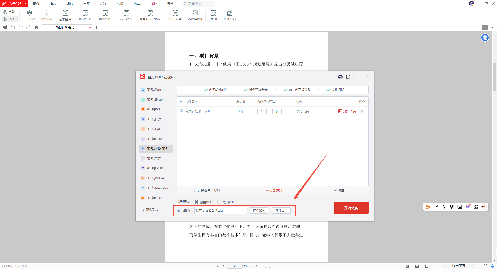Zoom in with the status bar plus icon
Viewport: 497px width, 269px height.
tap(479, 266)
